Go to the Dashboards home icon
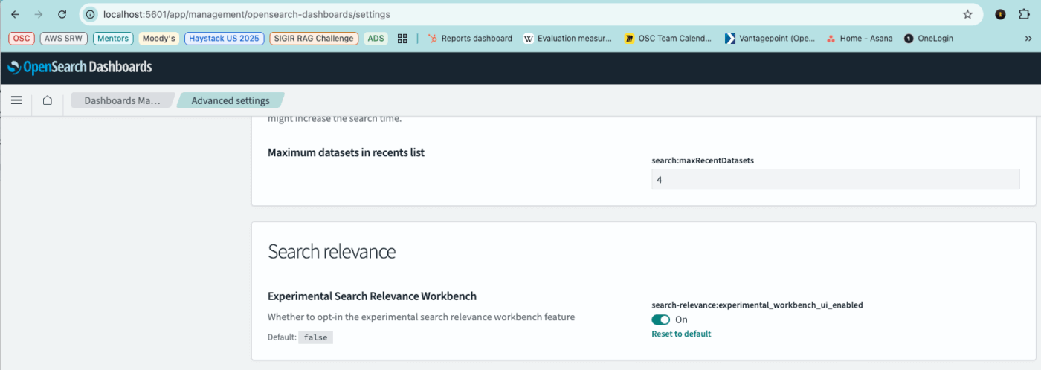Image resolution: width=1041 pixels, height=370 pixels. tap(48, 100)
